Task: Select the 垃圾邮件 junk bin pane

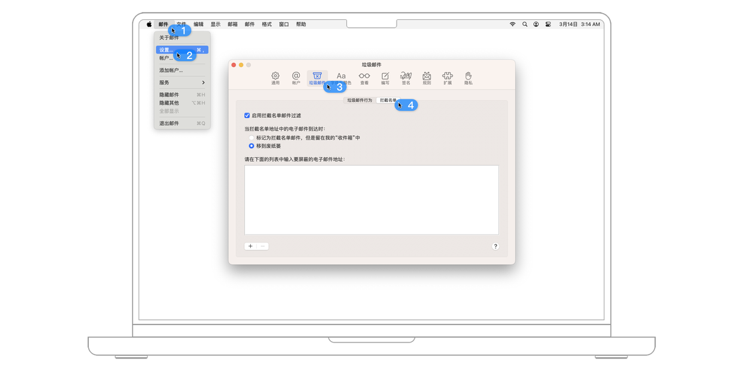Action: click(x=318, y=78)
